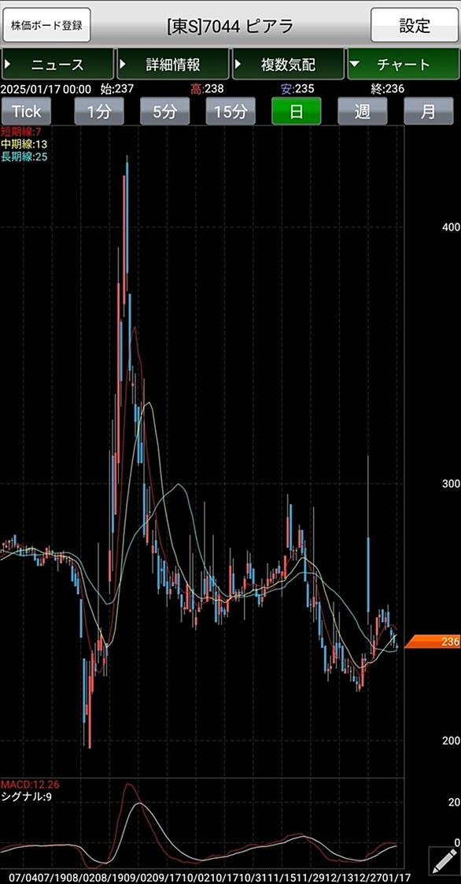The width and height of the screenshot is (461, 884).
Task: Click the white arrow on ニュース tab
Action: click(x=8, y=65)
